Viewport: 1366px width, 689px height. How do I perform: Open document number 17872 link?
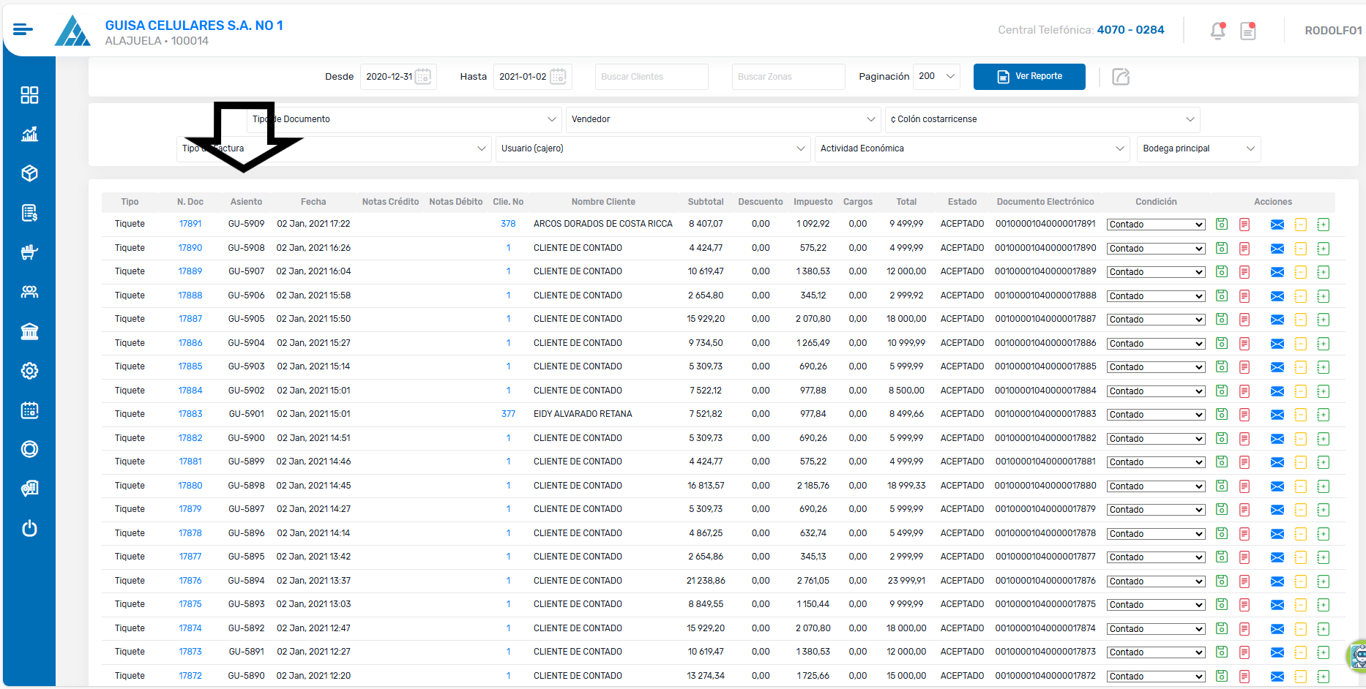(190, 676)
